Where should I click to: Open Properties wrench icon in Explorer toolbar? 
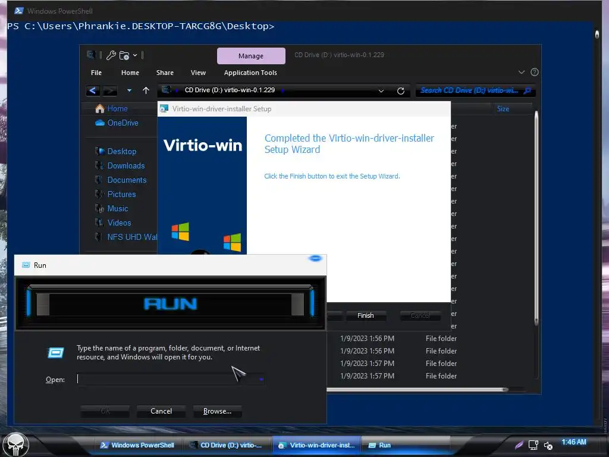[111, 55]
